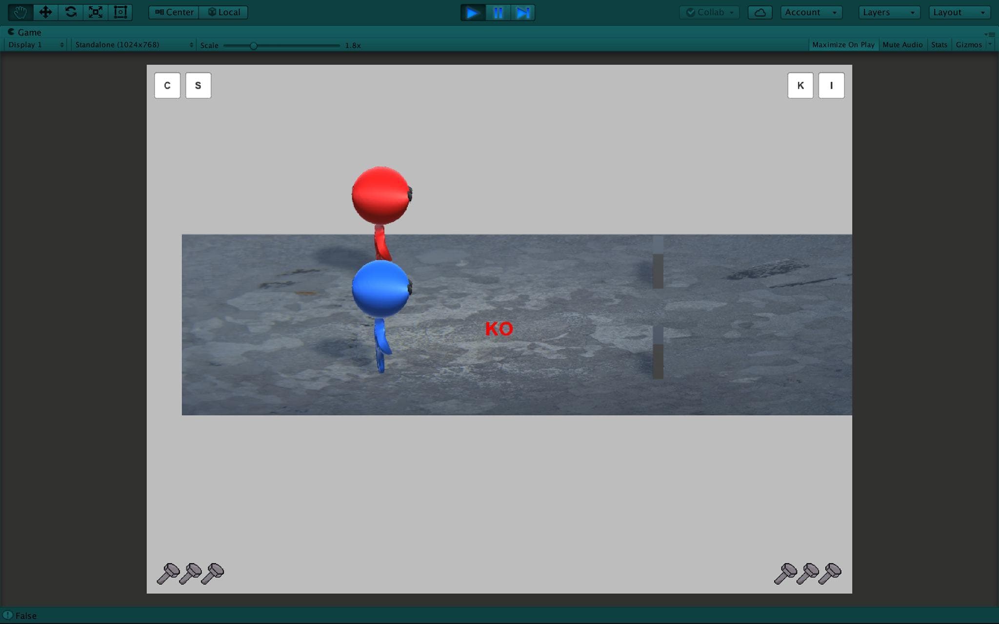The height and width of the screenshot is (624, 999).
Task: Pause the game playback
Action: click(x=498, y=13)
